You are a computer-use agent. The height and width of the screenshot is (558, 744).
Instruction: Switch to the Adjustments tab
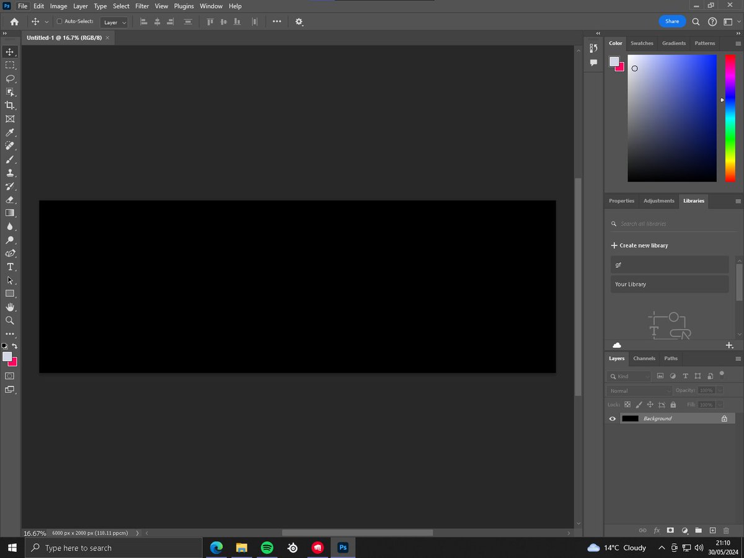(x=658, y=201)
